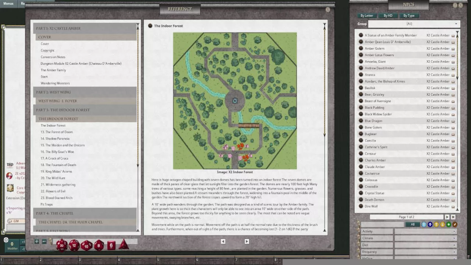Roll the red d20 die
This screenshot has height=265, width=471.
(x=61, y=245)
